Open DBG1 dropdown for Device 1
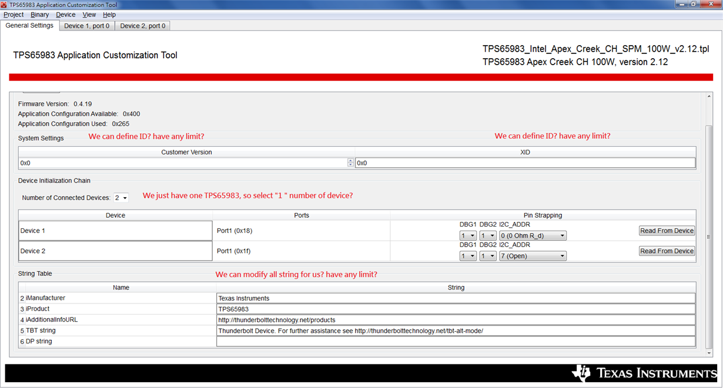This screenshot has width=723, height=388. click(x=468, y=236)
